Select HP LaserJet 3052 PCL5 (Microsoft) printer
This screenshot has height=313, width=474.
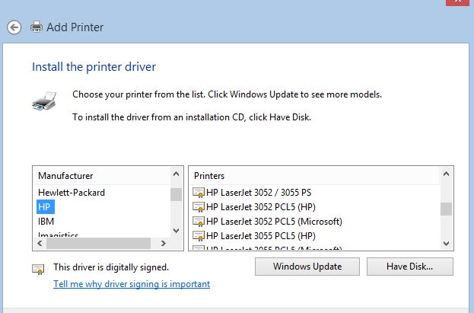tap(274, 222)
